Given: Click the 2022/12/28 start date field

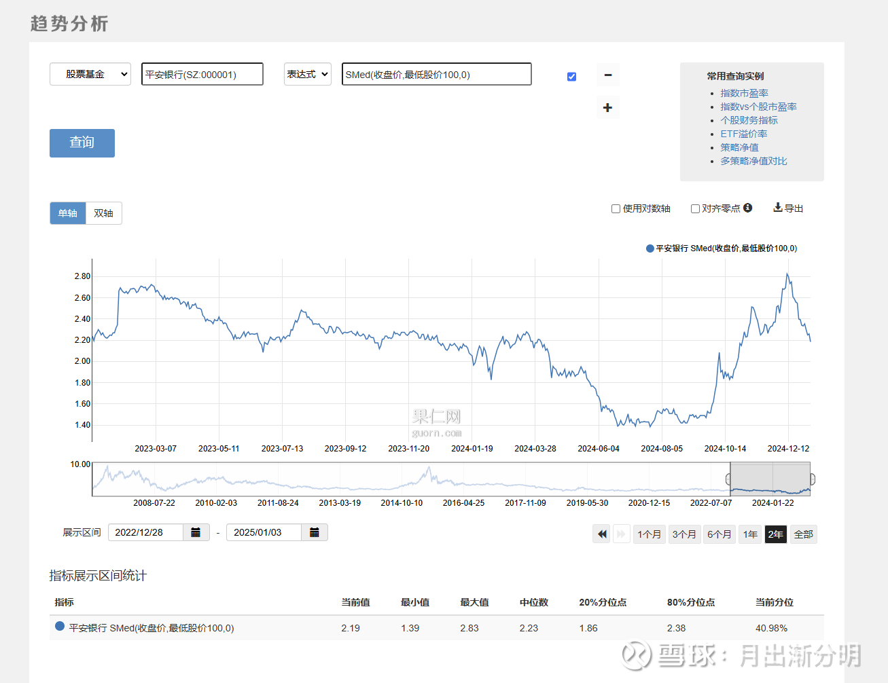Looking at the screenshot, I should [x=145, y=532].
